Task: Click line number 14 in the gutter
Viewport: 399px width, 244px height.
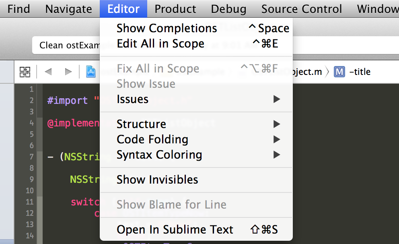Action: 29,236
